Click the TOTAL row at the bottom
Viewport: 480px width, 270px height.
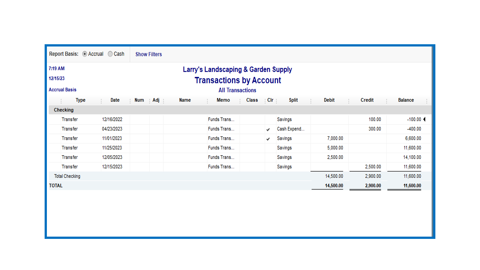click(x=55, y=185)
